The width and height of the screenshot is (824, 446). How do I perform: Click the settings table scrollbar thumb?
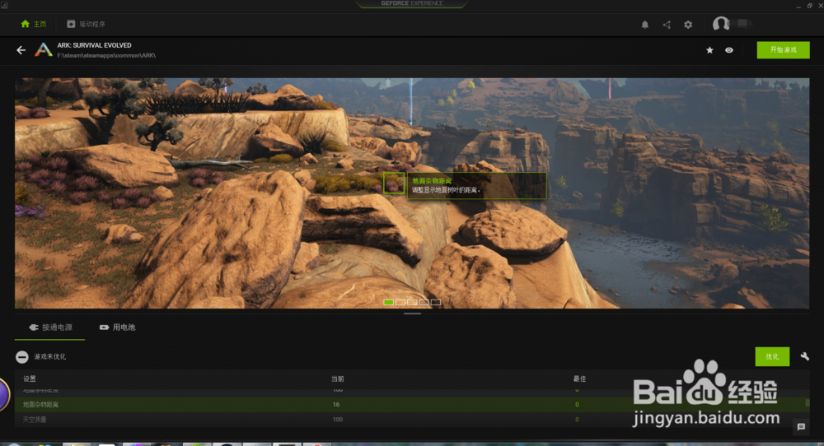808,403
